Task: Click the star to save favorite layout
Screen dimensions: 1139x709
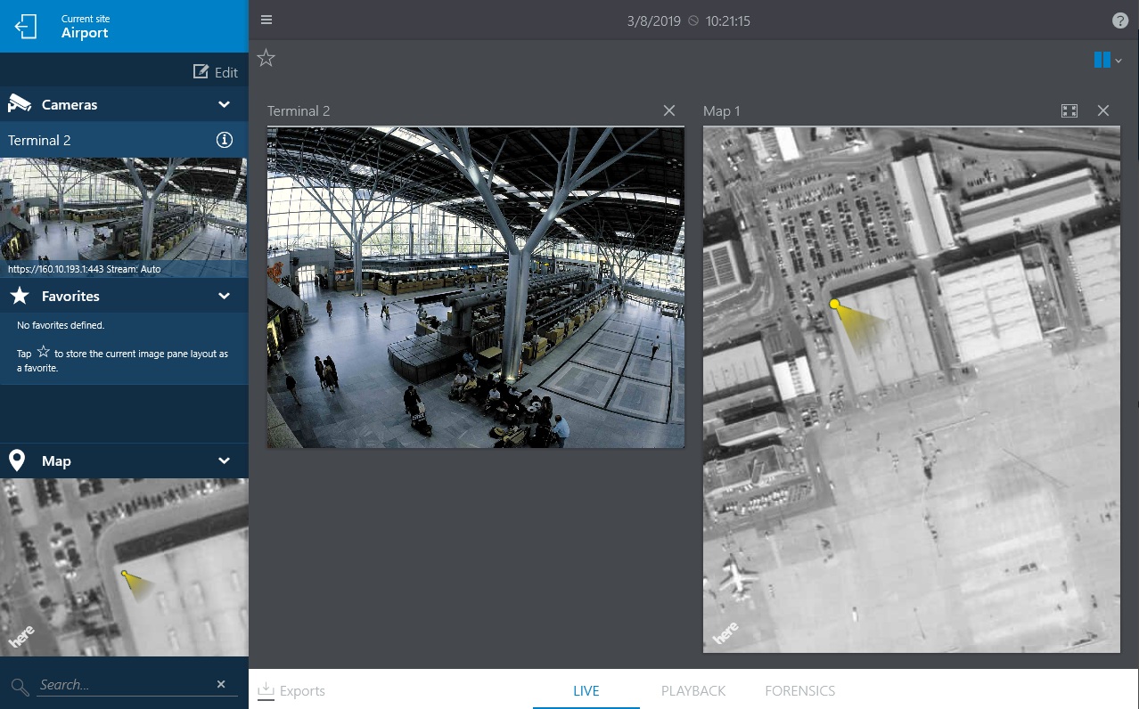Action: pos(266,59)
